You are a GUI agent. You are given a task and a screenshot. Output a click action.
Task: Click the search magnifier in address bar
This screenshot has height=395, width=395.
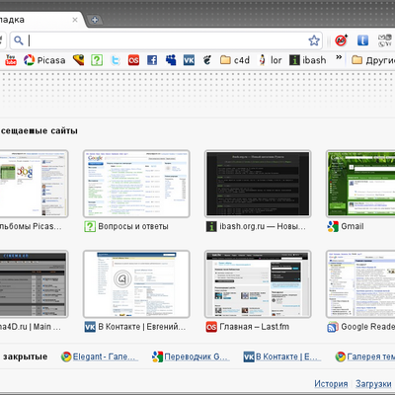tap(19, 40)
